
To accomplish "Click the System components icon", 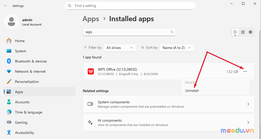I will pos(90,104).
